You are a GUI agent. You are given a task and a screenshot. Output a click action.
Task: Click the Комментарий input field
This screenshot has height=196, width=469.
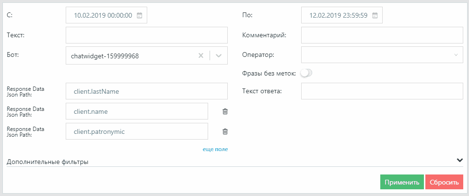pos(382,35)
